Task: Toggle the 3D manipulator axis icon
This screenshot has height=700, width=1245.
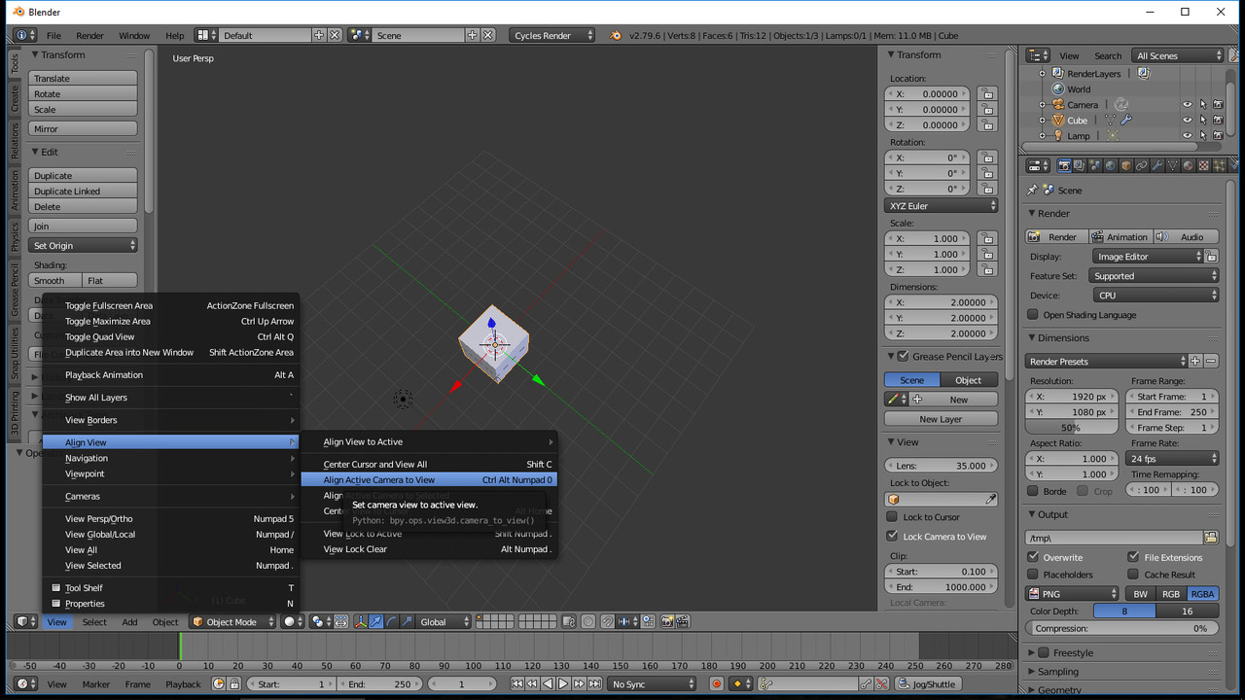Action: (x=361, y=622)
